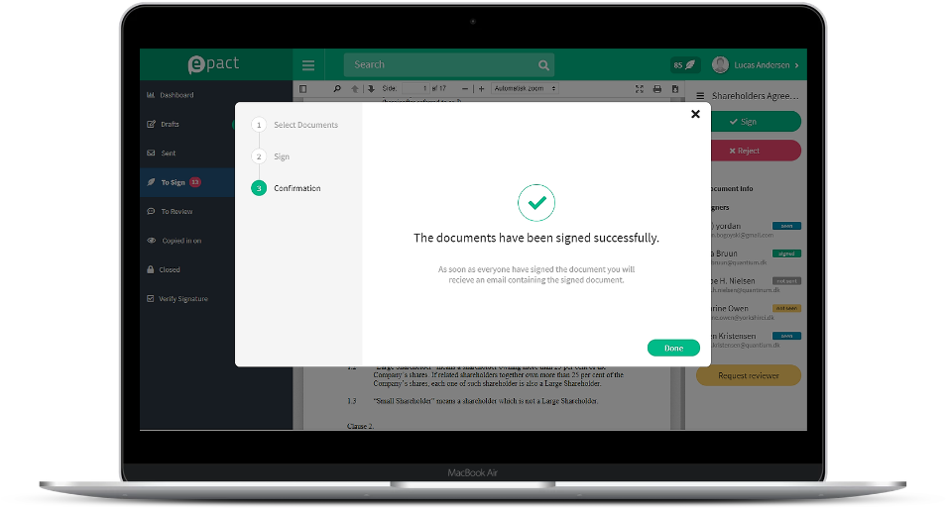946x508 pixels.
Task: Click the page number field
Action: tap(415, 88)
